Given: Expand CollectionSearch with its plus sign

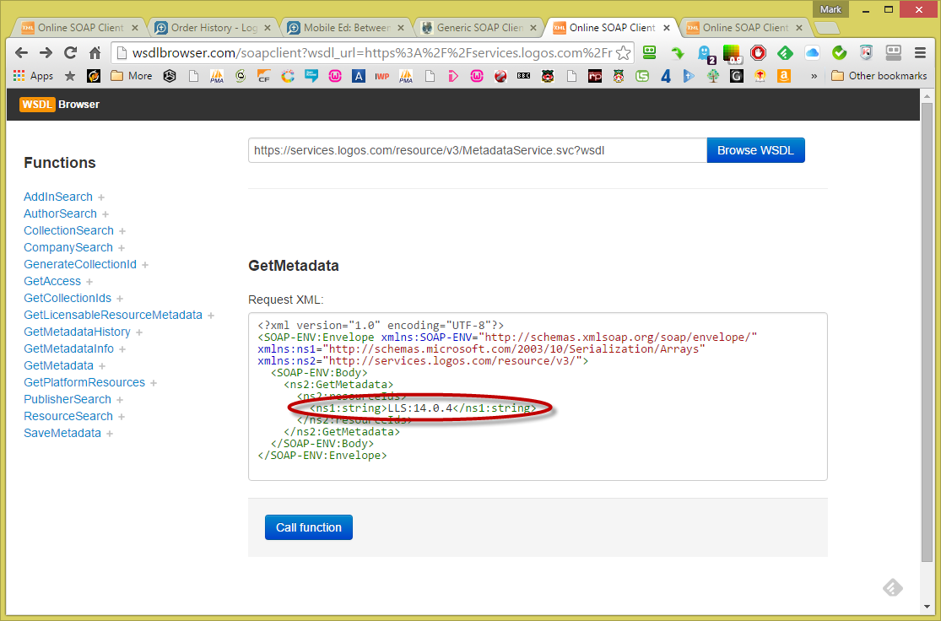Looking at the screenshot, I should click(122, 231).
